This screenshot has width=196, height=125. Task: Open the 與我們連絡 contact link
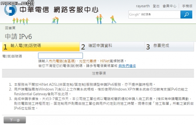(x=127, y=66)
